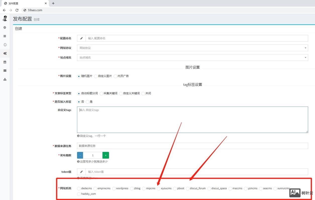Viewport: 315px width, 200px height.
Task: Click the hamburger list icon in sidebar
Action: coord(5,36)
